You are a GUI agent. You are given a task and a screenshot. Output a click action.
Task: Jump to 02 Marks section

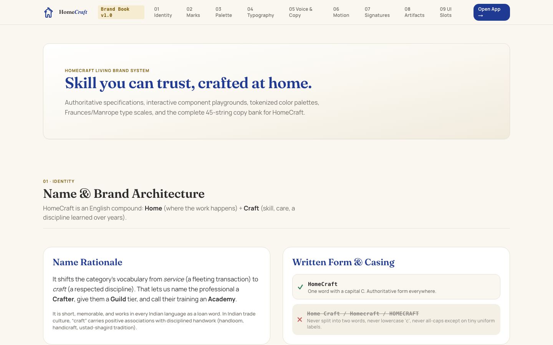(193, 12)
